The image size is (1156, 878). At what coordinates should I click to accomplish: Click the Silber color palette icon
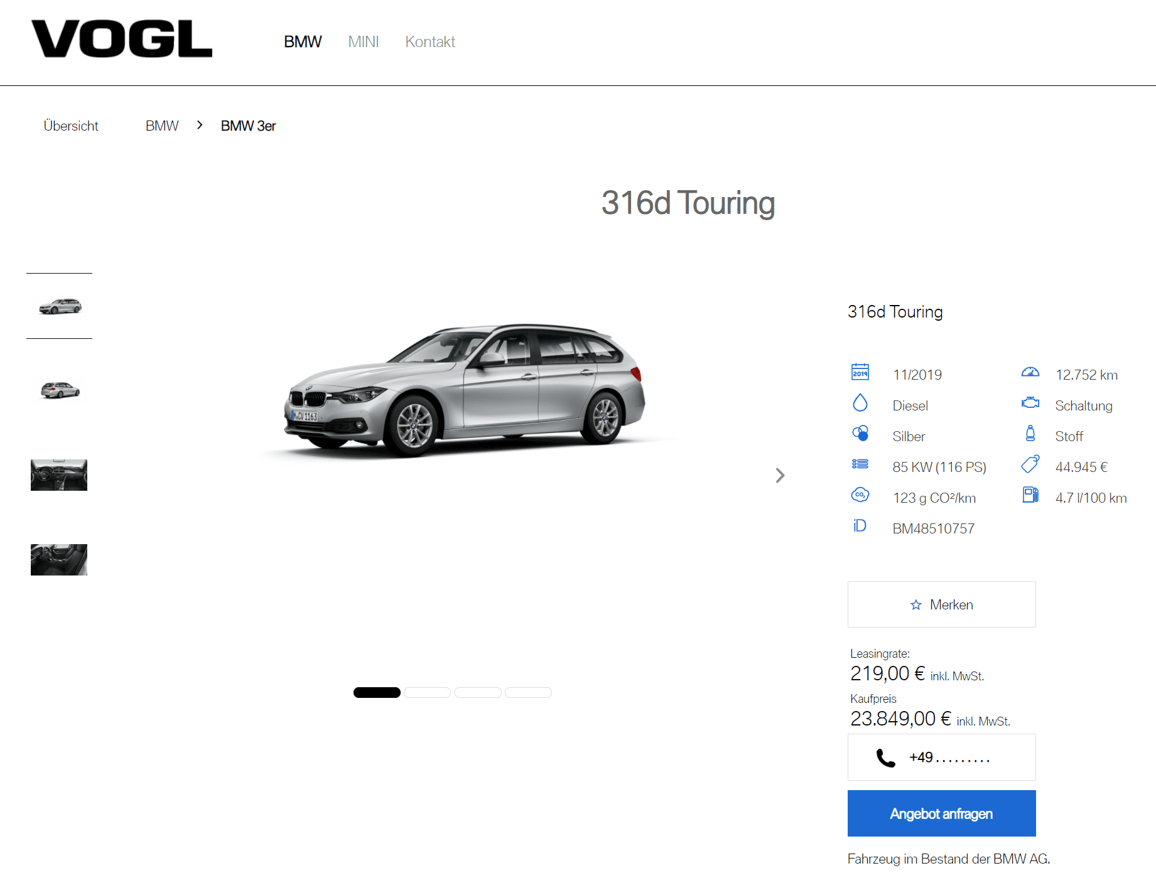[x=860, y=434]
